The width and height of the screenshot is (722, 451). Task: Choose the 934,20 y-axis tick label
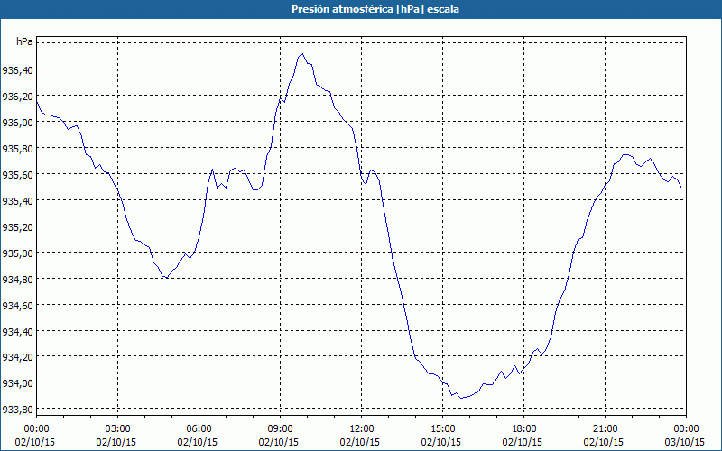coord(17,357)
